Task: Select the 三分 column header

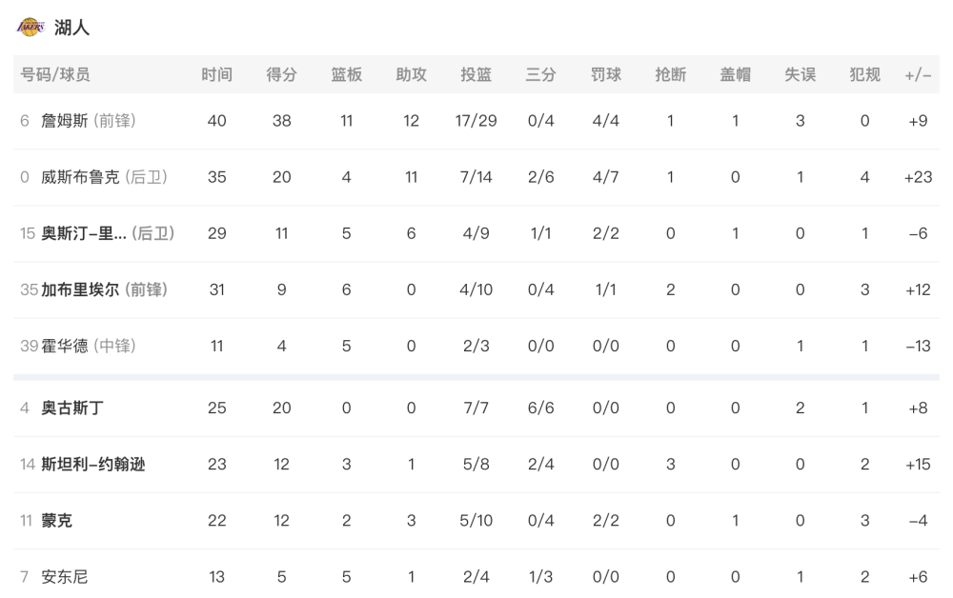Action: [541, 74]
